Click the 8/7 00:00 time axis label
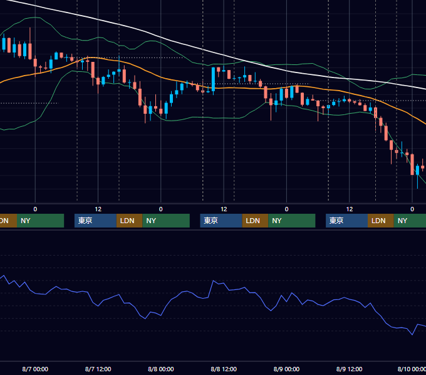This screenshot has width=426, height=375. (x=35, y=369)
